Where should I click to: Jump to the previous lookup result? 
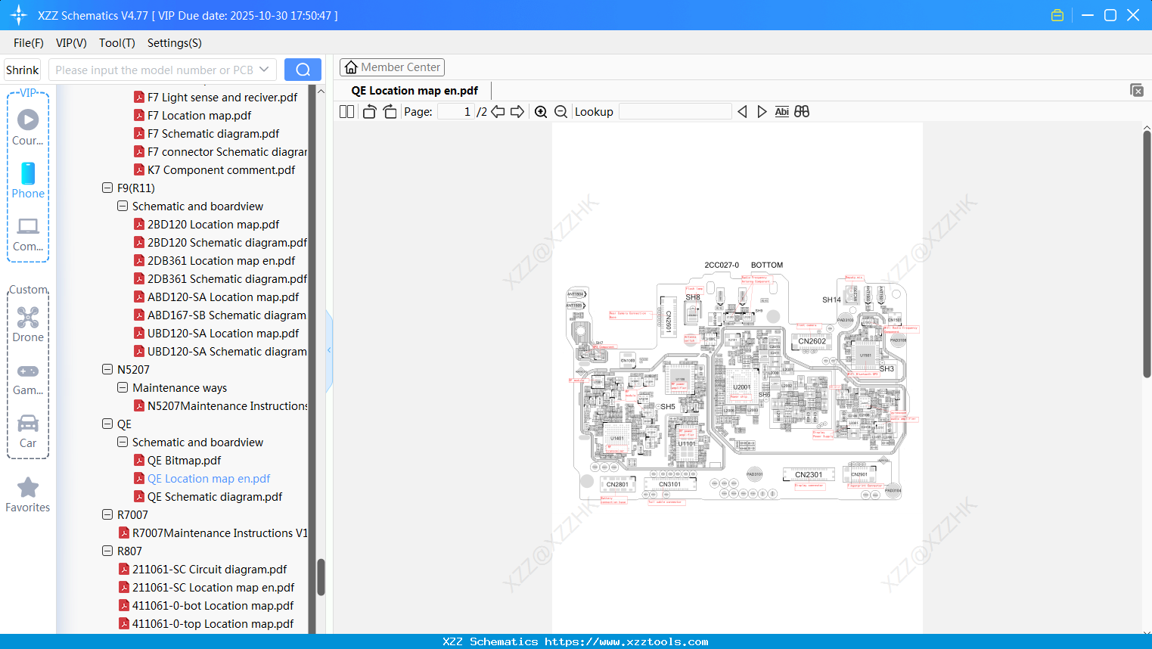tap(742, 112)
